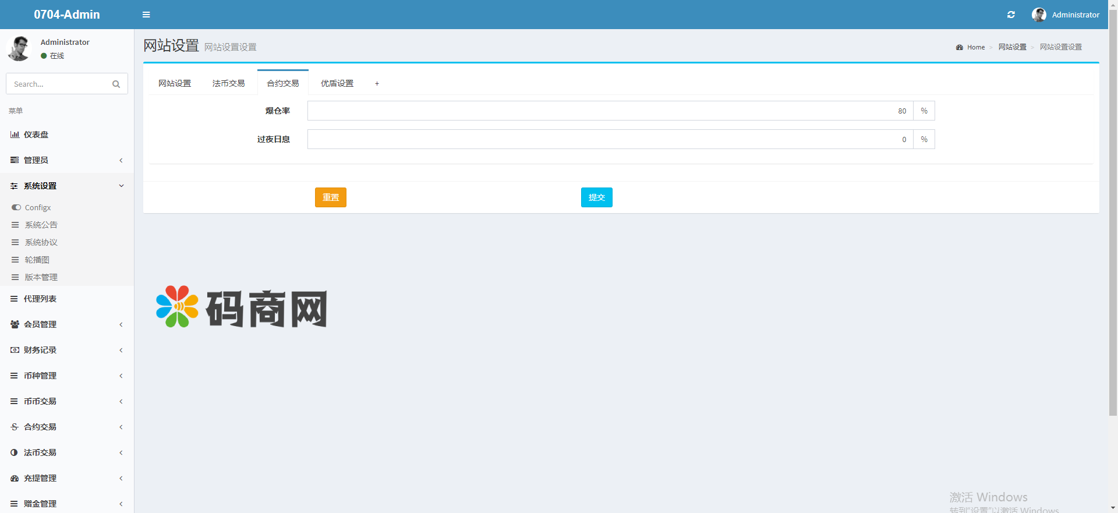Open the 仪表盘 dashboard chart icon
Image resolution: width=1118 pixels, height=513 pixels.
coord(15,135)
